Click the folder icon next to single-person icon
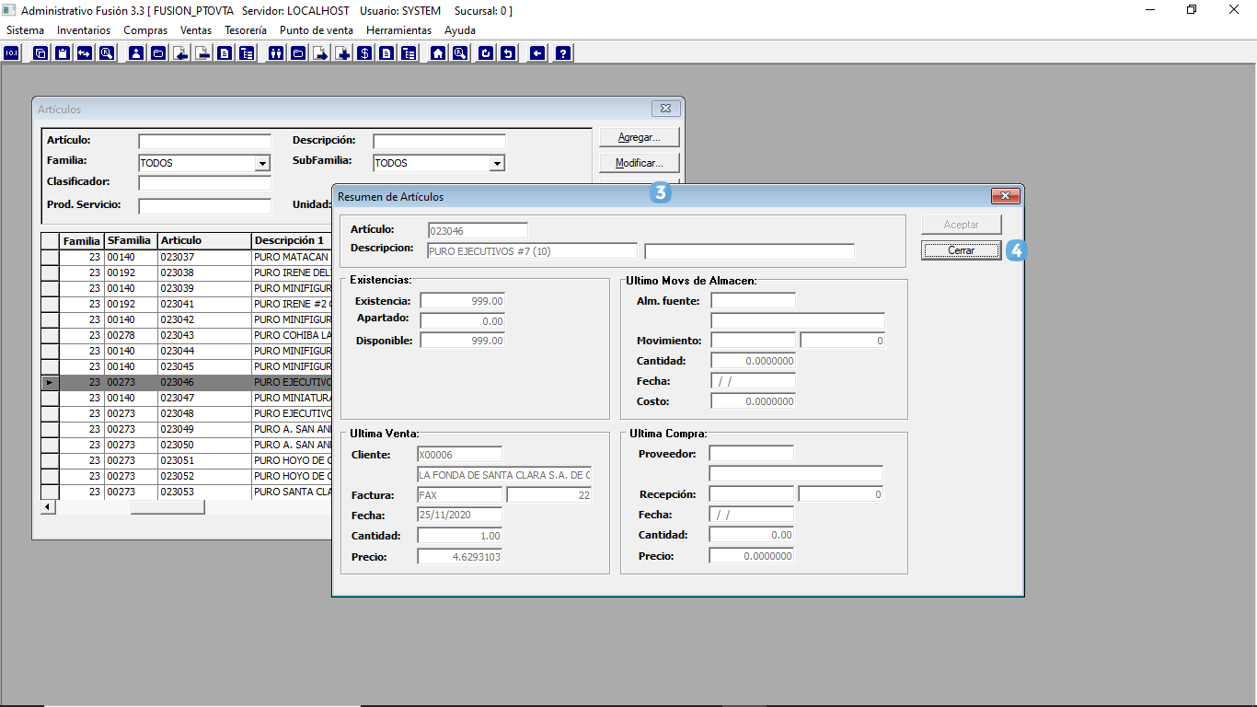Image resolution: width=1257 pixels, height=707 pixels. [158, 53]
